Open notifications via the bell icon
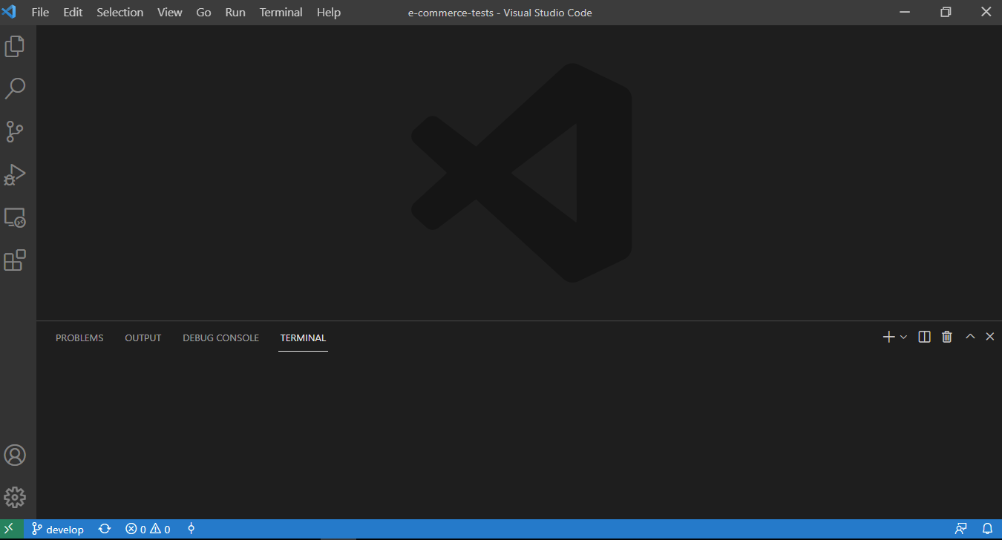 pyautogui.click(x=987, y=530)
